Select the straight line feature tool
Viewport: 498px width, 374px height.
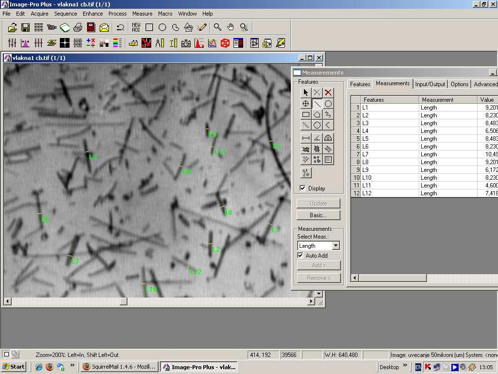pos(317,104)
